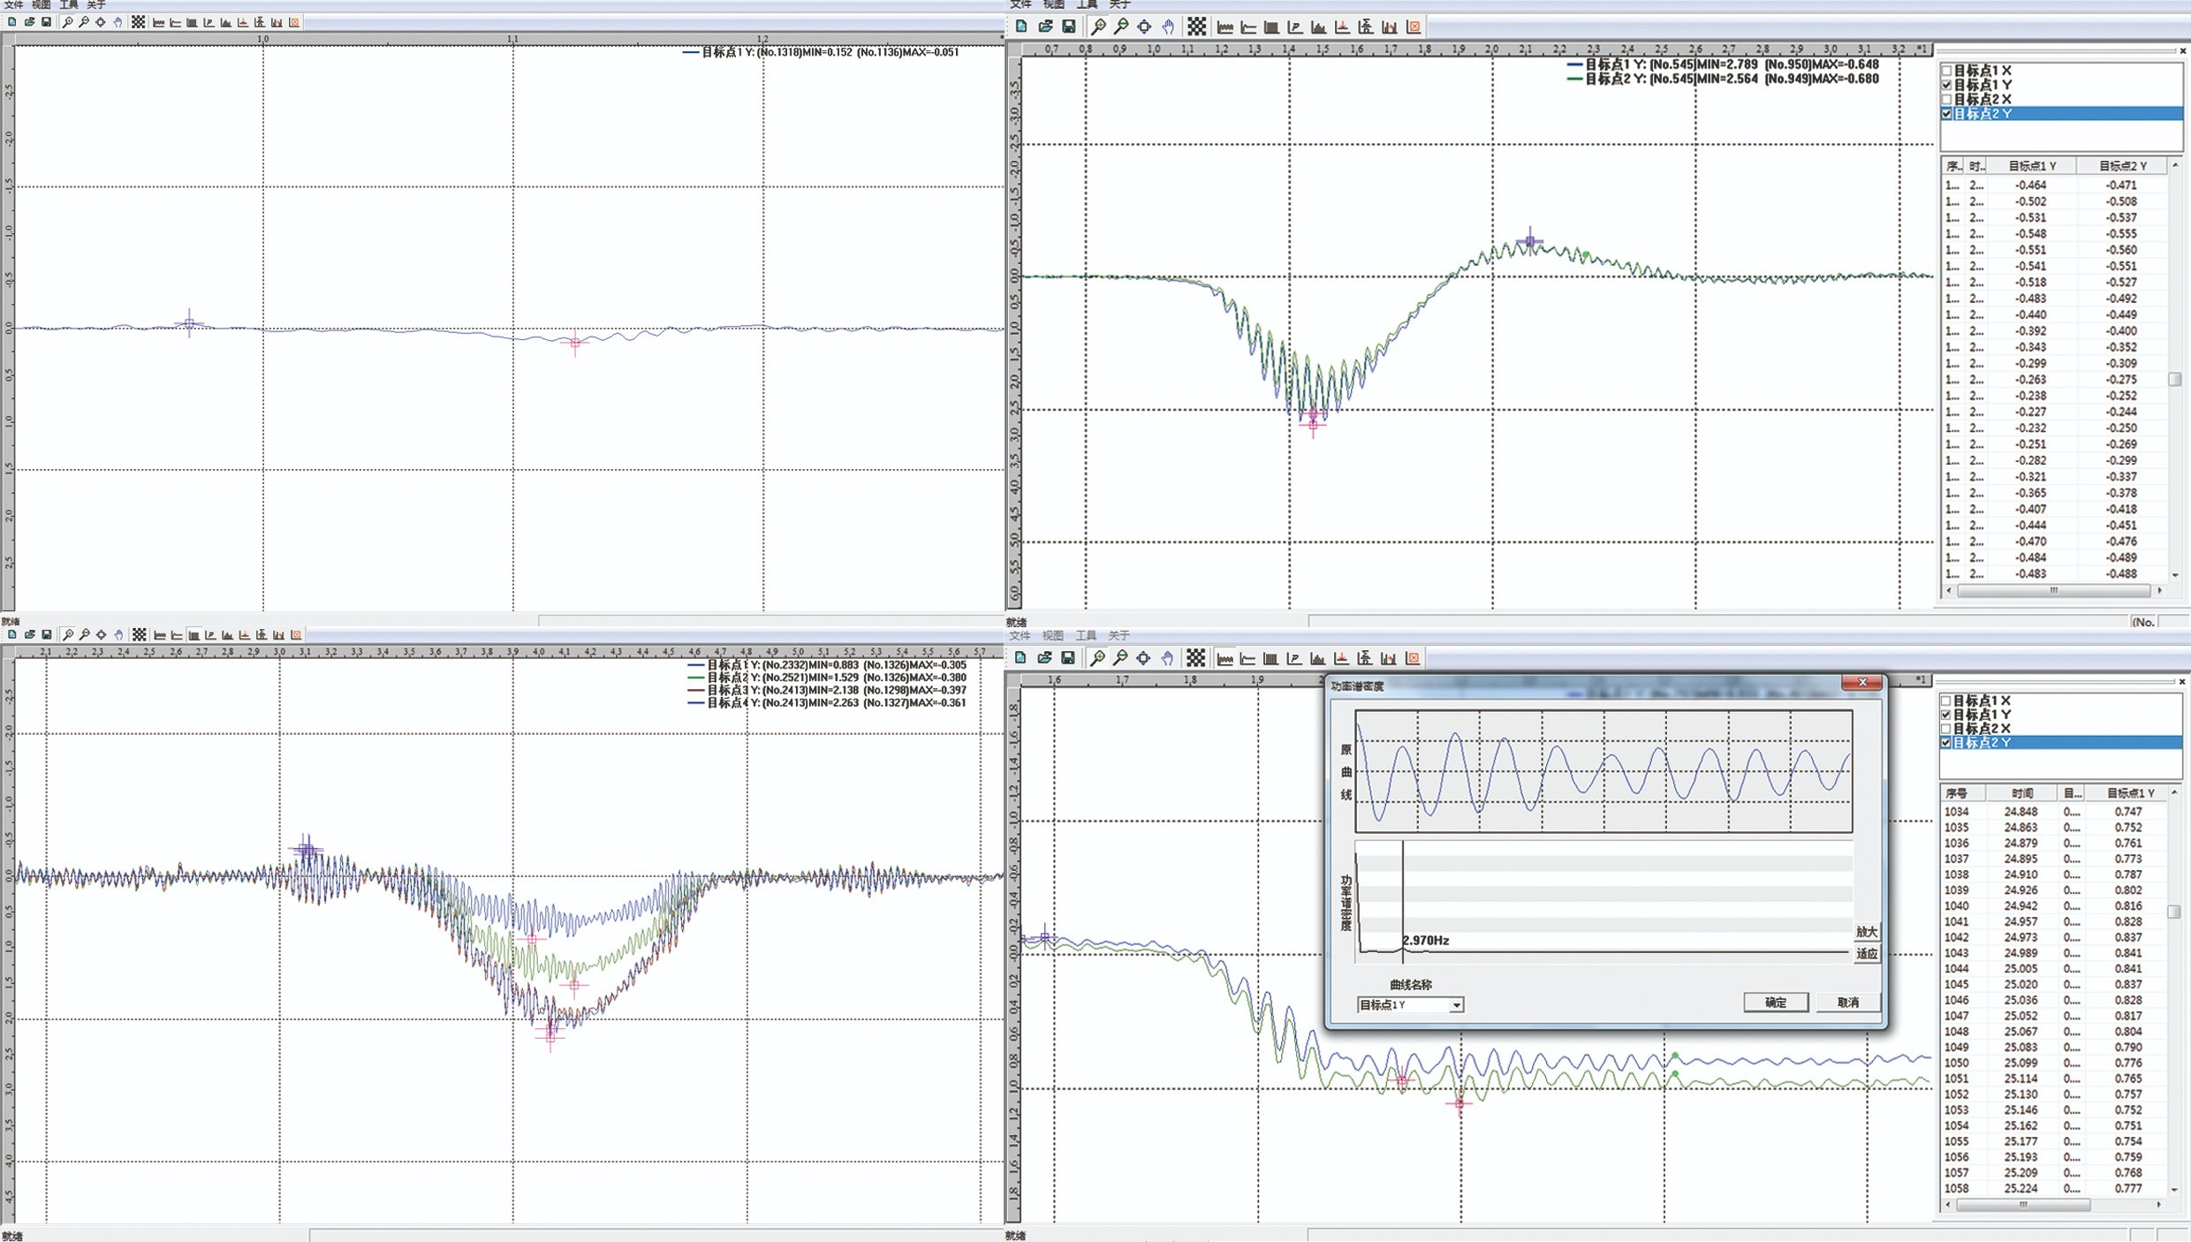Close the 功率谱密度 dialog
This screenshot has width=2191, height=1242.
pyautogui.click(x=1862, y=682)
